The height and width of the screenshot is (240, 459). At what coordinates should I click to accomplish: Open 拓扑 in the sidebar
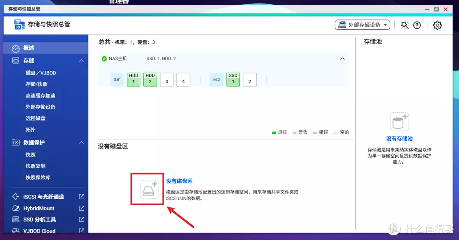coord(31,130)
